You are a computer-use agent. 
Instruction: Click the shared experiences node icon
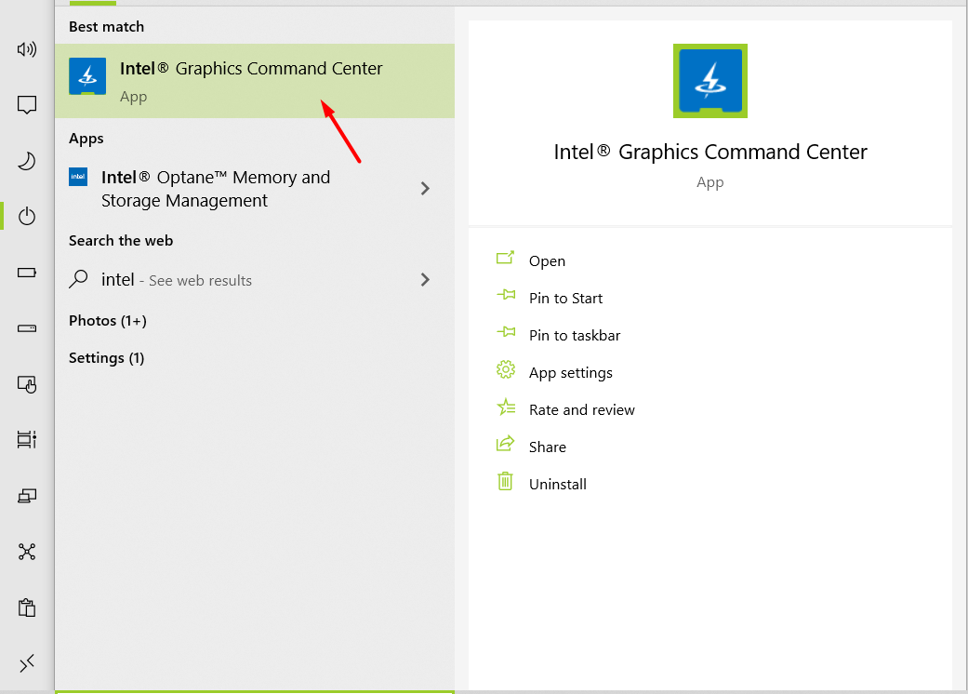click(x=27, y=552)
